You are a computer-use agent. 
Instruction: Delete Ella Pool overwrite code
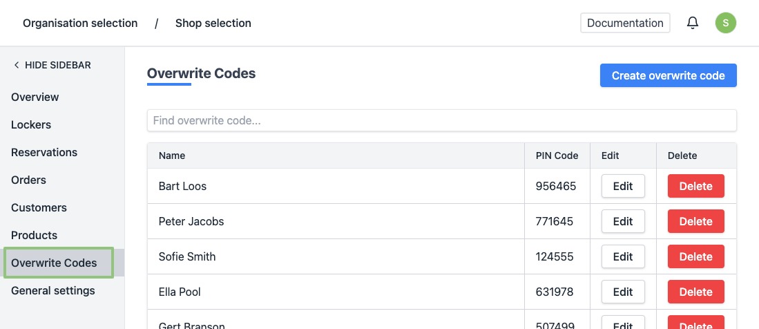(x=695, y=292)
